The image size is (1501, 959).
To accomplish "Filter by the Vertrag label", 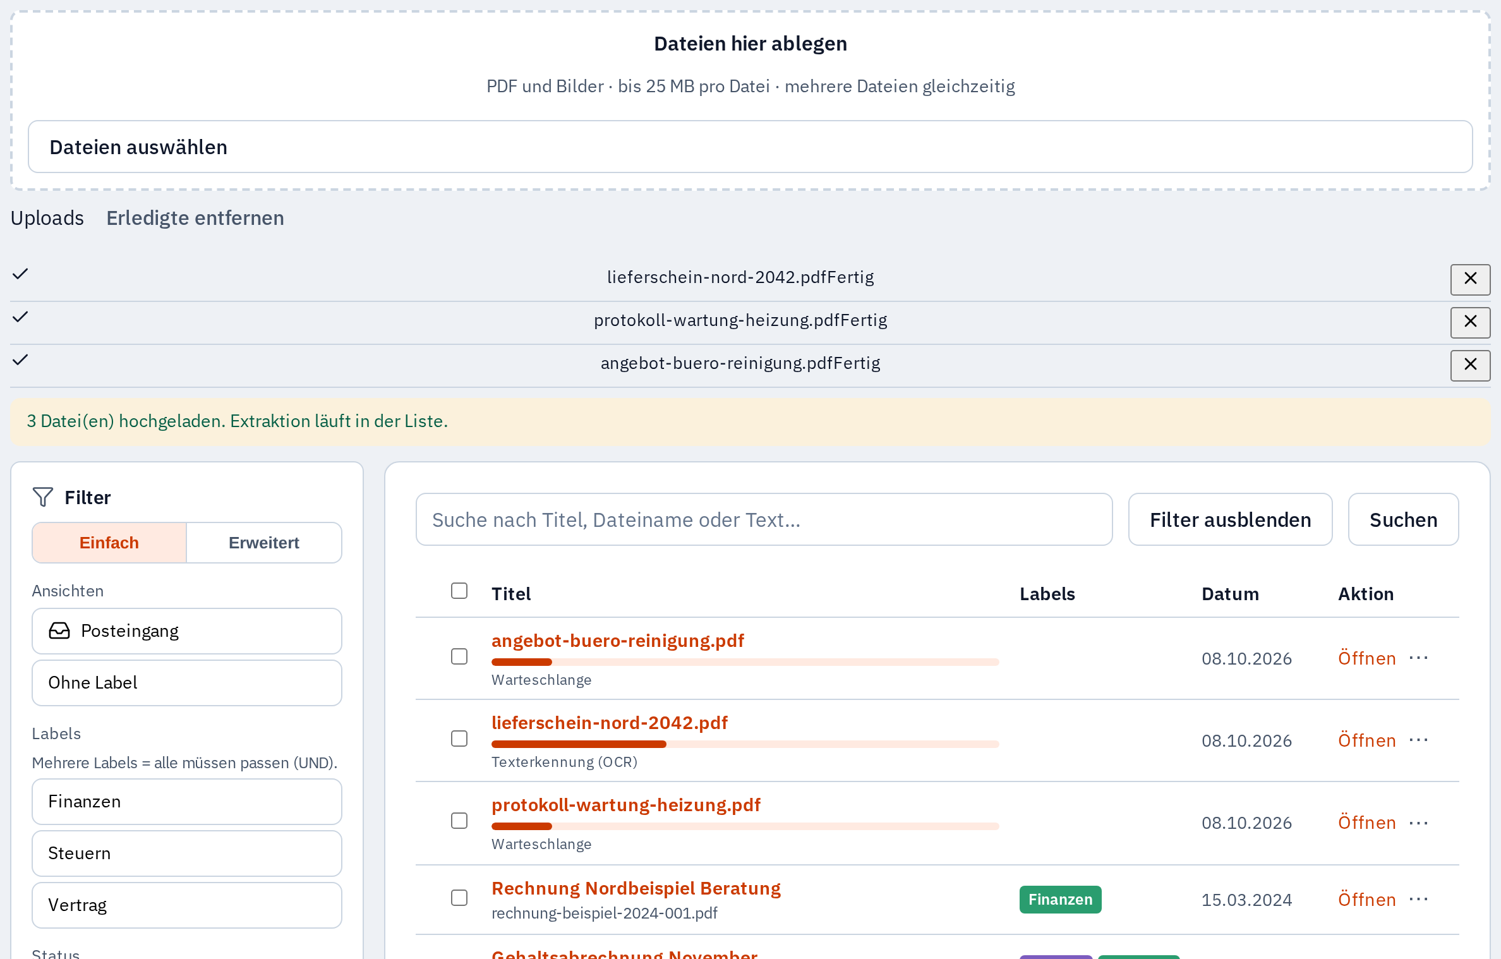I will (x=187, y=905).
